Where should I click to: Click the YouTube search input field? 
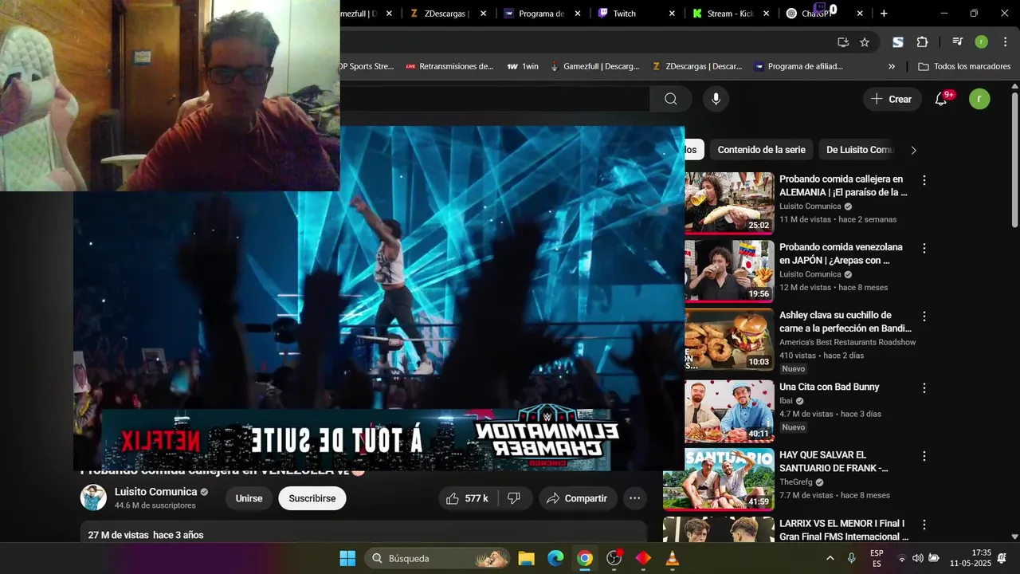point(494,99)
